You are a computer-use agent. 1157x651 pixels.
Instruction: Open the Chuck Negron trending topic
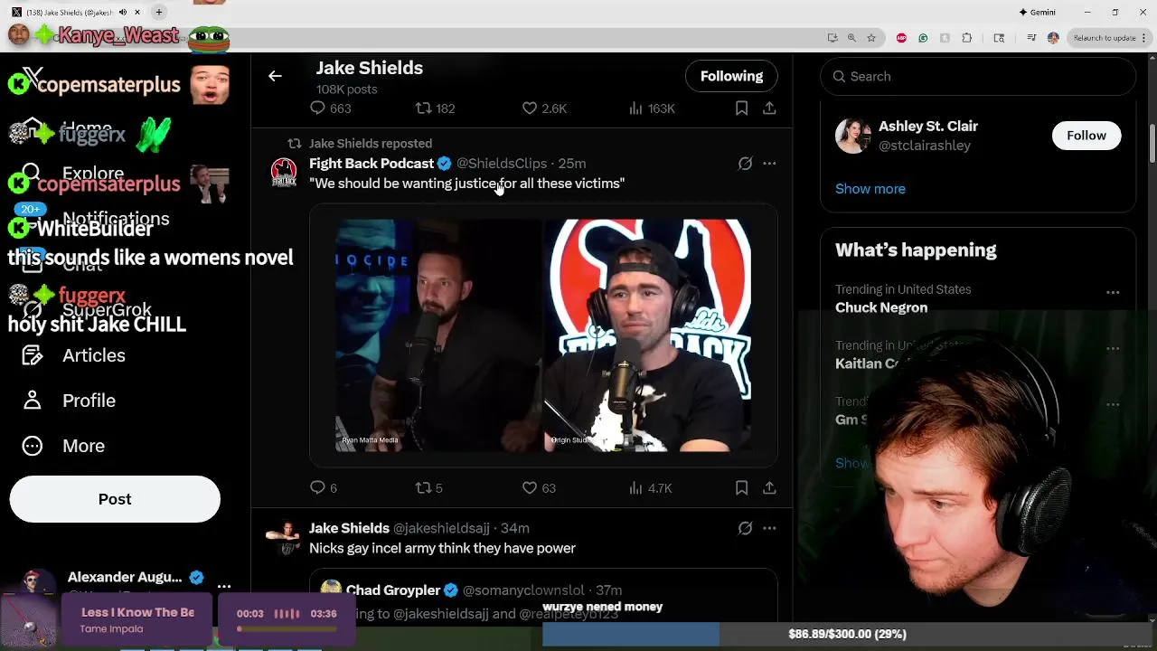(881, 307)
